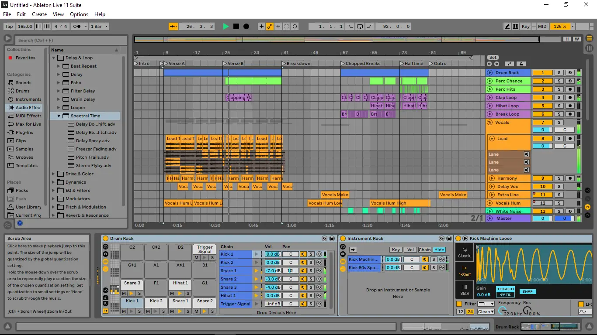Adjust the Vocals track volume slider
This screenshot has width=597, height=335.
[543, 130]
